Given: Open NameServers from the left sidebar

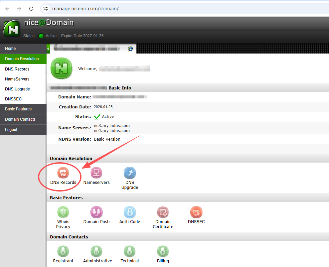Looking at the screenshot, I should tap(17, 79).
